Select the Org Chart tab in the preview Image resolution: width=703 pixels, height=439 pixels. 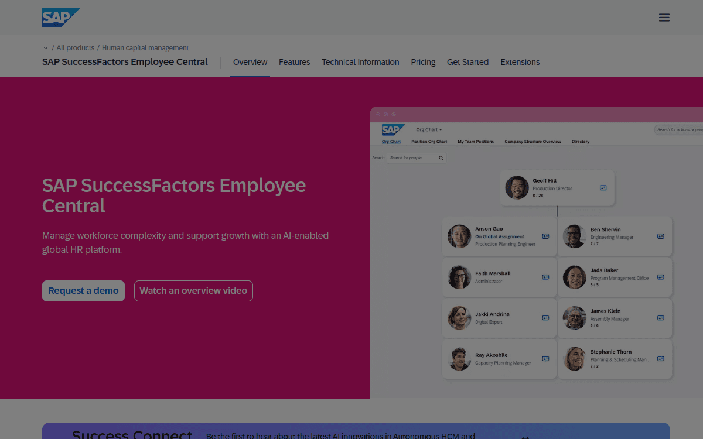tap(391, 142)
